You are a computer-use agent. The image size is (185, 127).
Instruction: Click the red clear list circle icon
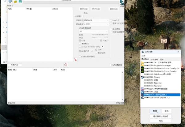coord(66,65)
